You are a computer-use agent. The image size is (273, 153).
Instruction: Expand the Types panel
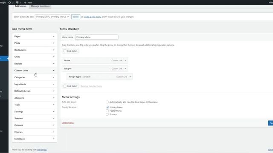coord(35,105)
